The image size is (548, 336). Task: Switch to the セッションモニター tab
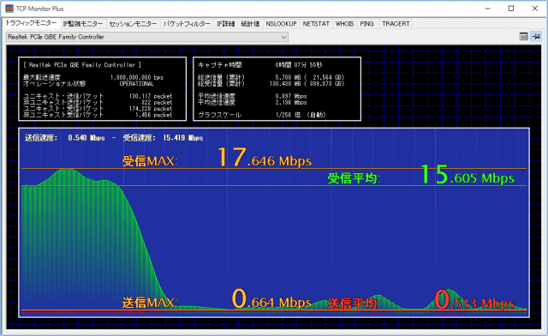pyautogui.click(x=134, y=24)
